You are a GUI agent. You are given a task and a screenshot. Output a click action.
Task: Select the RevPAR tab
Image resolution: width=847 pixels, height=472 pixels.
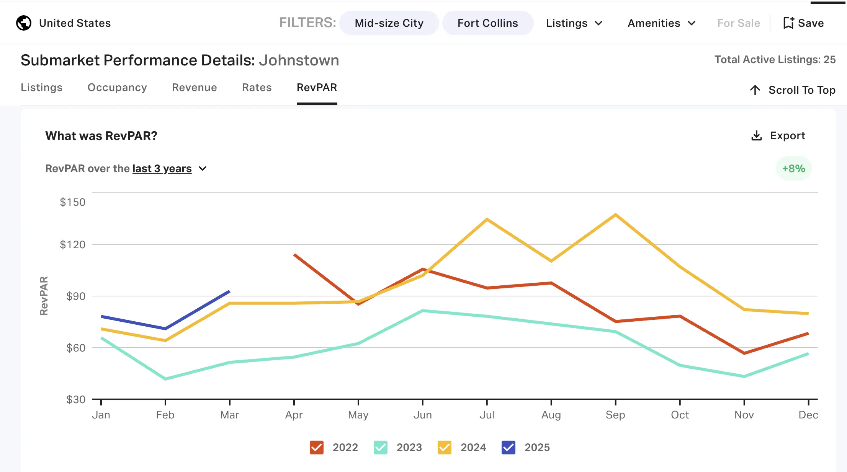pyautogui.click(x=317, y=88)
